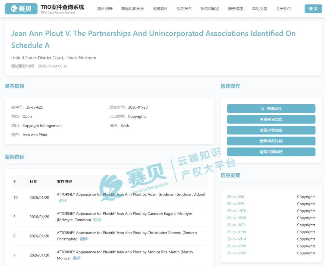325x266 pixels.
Task: Open the 商标尼斯分类 page
Action: [x=132, y=9]
